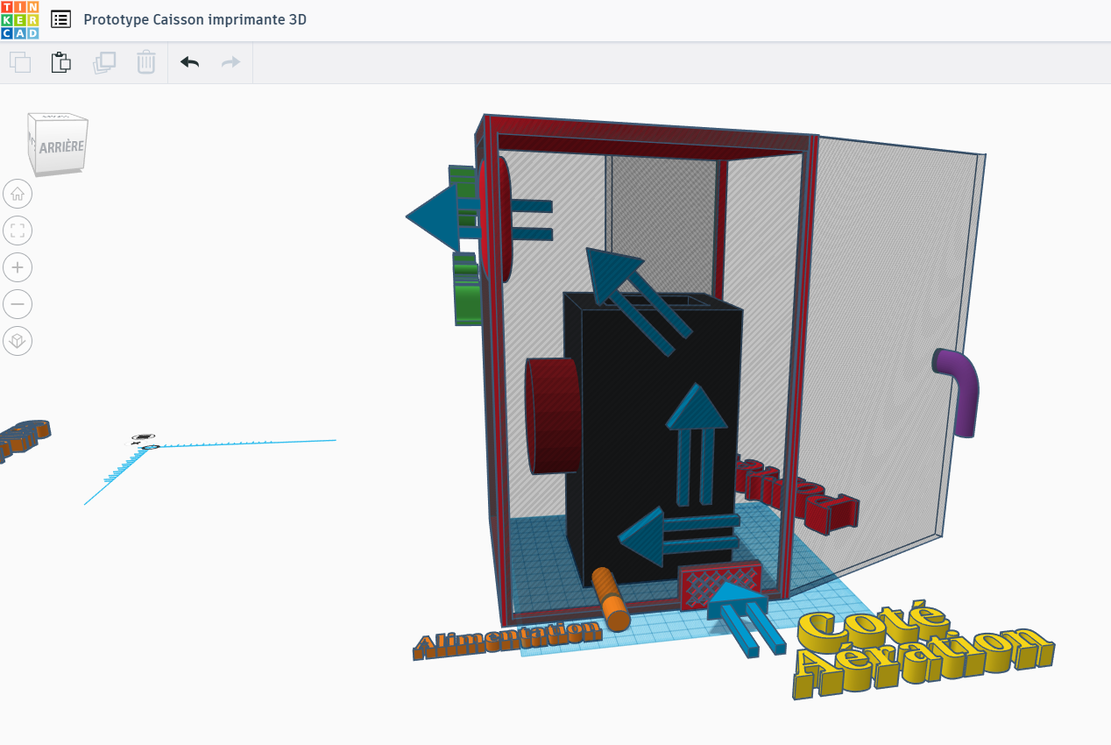Select the black printer box shape
Image resolution: width=1111 pixels, height=745 pixels.
pyautogui.click(x=644, y=456)
